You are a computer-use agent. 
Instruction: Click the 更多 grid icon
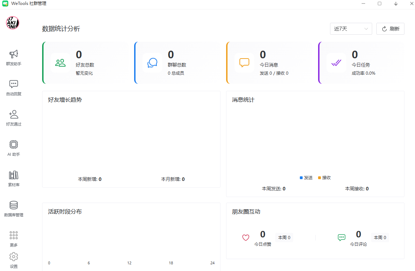(14, 235)
